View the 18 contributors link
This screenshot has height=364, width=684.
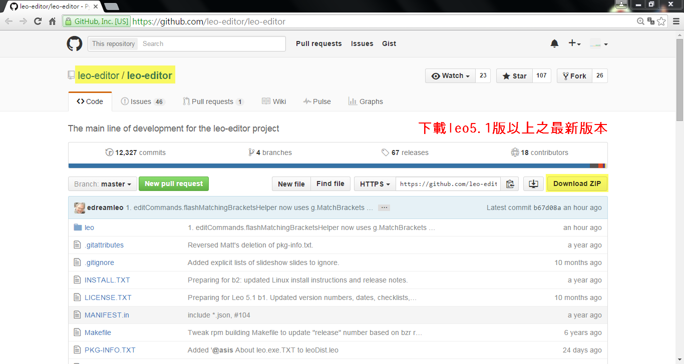click(x=539, y=152)
